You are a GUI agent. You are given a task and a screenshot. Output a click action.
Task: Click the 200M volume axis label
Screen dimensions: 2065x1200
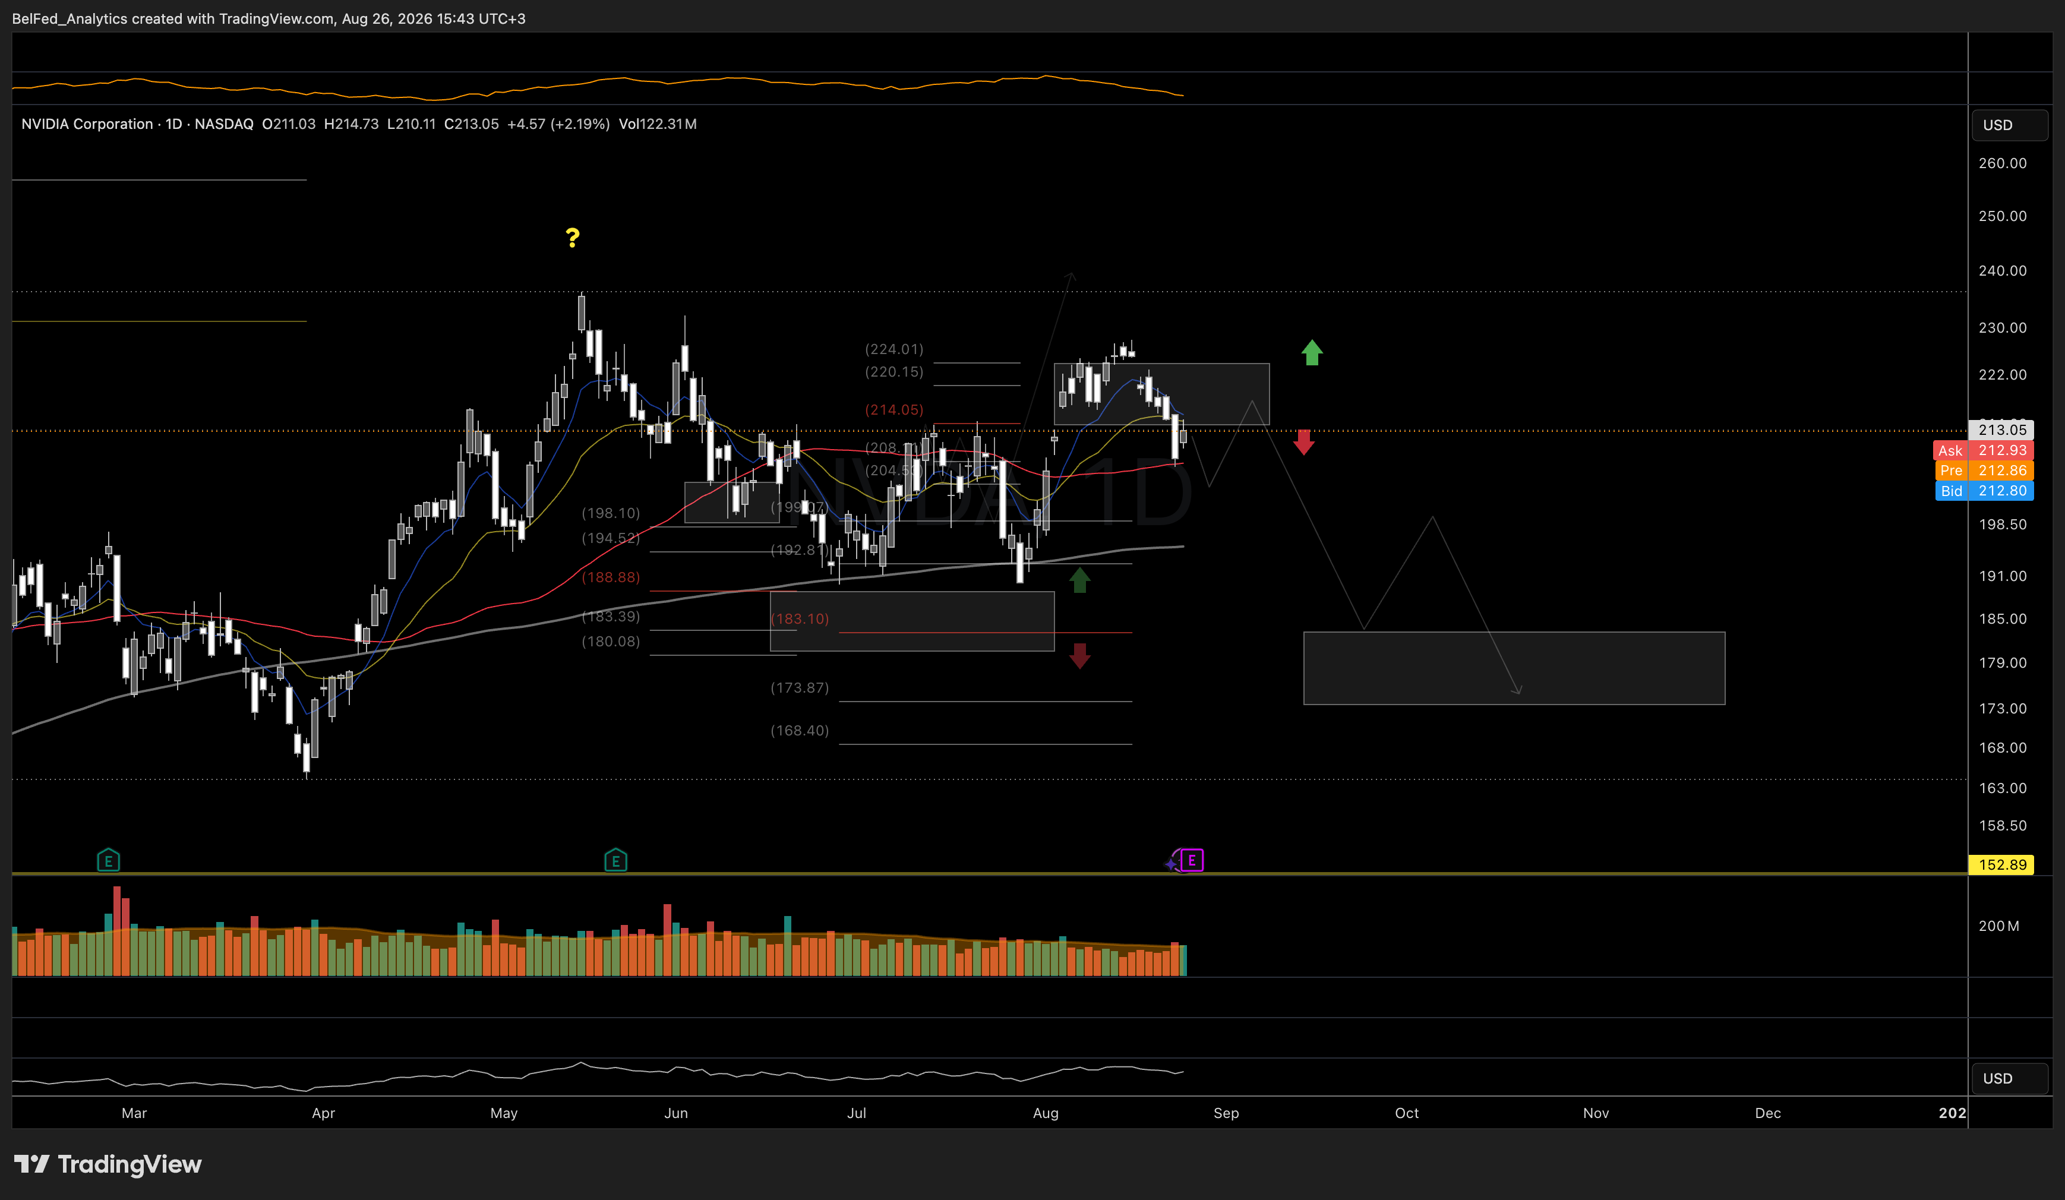pyautogui.click(x=2000, y=926)
